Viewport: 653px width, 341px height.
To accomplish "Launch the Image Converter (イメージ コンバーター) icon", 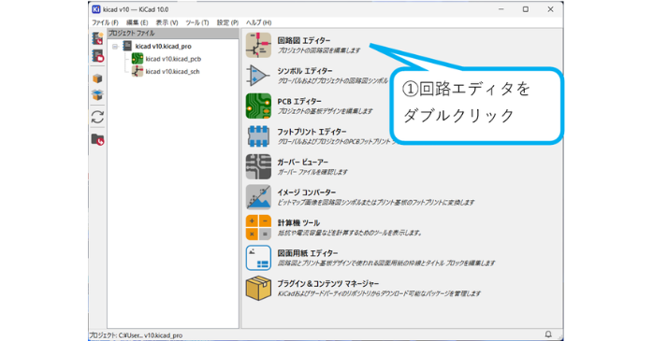I will [258, 197].
